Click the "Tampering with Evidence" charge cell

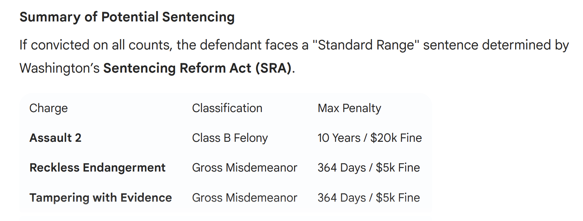tap(100, 198)
